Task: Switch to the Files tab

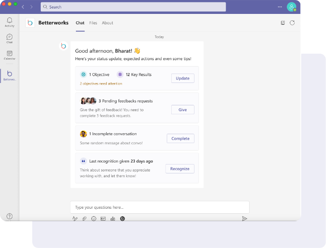Action: pyautogui.click(x=93, y=23)
